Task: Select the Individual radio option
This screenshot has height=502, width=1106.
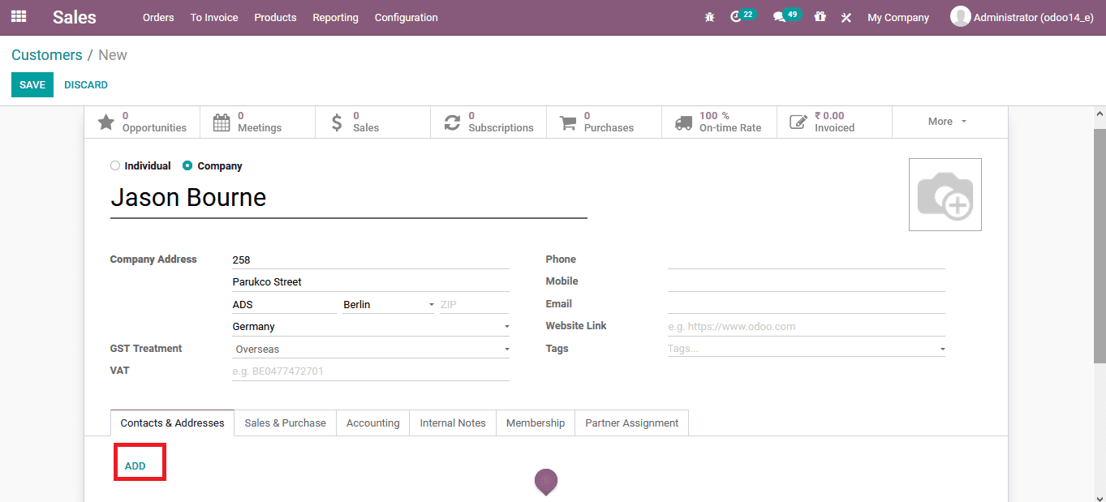Action: (115, 165)
